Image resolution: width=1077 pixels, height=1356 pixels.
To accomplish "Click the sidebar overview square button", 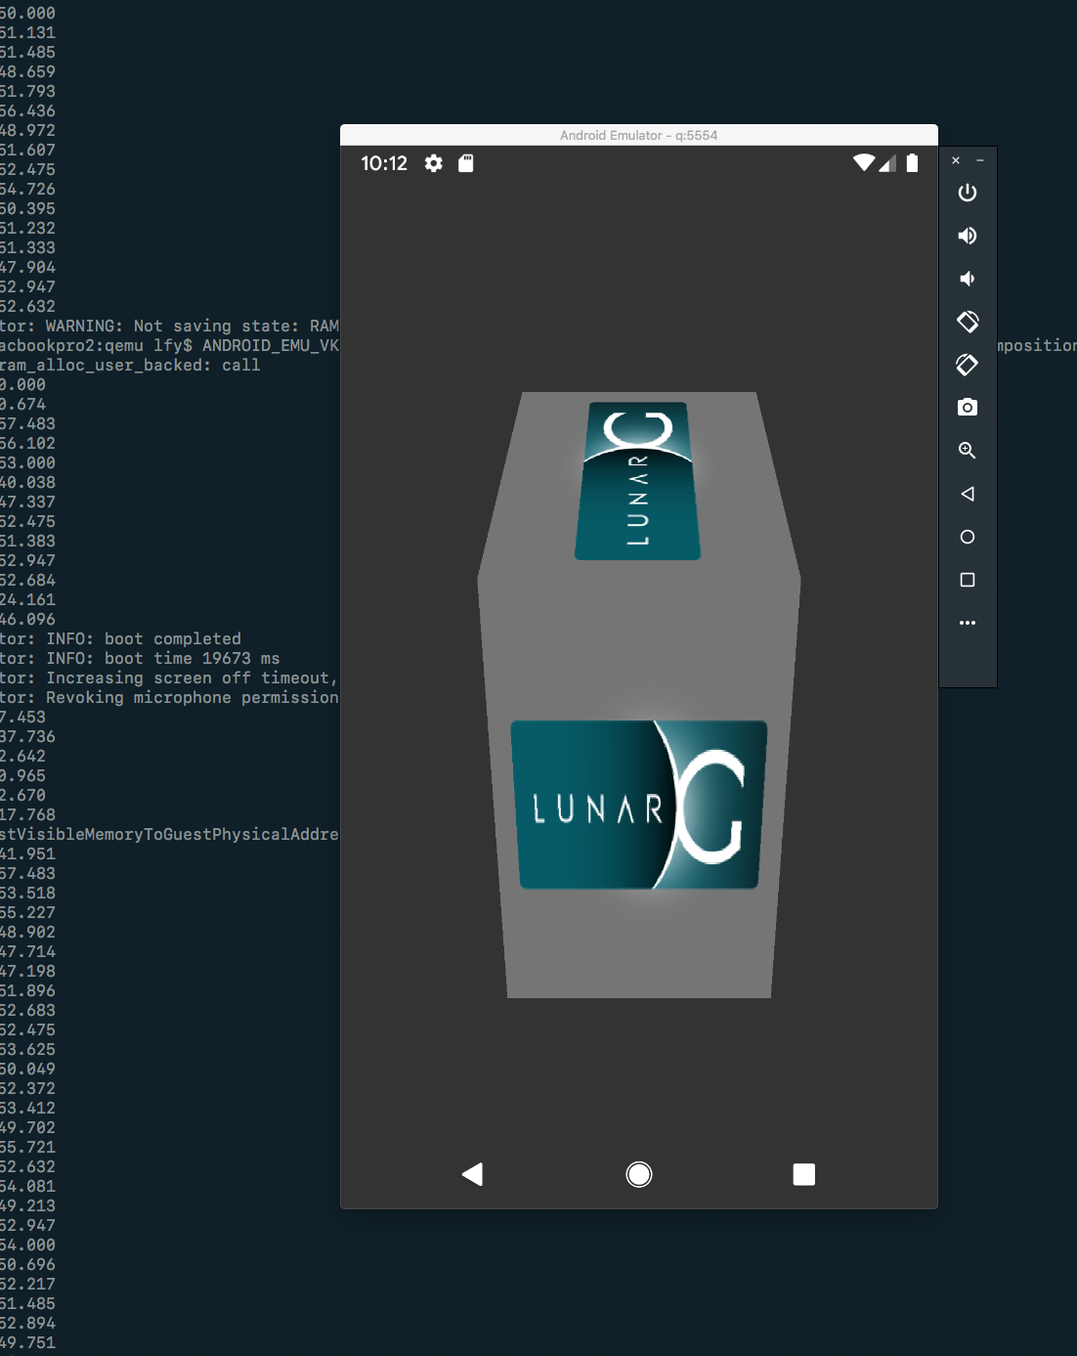I will 968,580.
